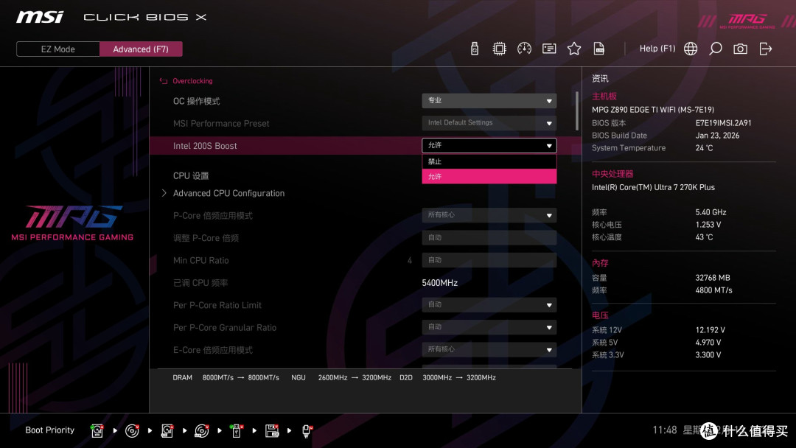Click the 资讯 panel heading
796x448 pixels.
click(x=600, y=79)
